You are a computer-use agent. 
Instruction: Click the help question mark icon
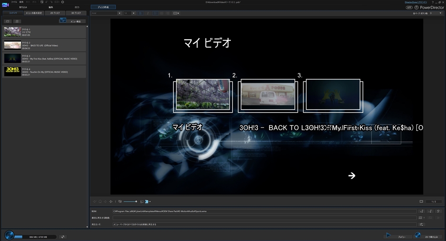point(432,2)
